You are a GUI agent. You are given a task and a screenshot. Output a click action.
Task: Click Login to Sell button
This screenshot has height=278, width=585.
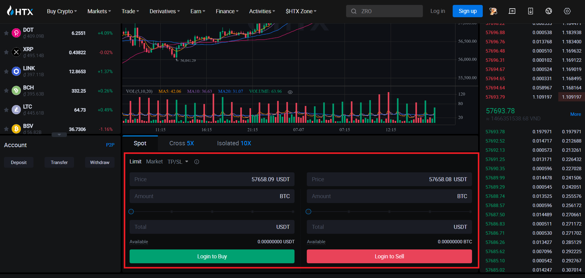[389, 256]
